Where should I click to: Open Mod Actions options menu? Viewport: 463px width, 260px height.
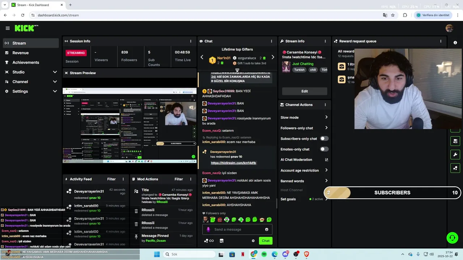point(190,179)
